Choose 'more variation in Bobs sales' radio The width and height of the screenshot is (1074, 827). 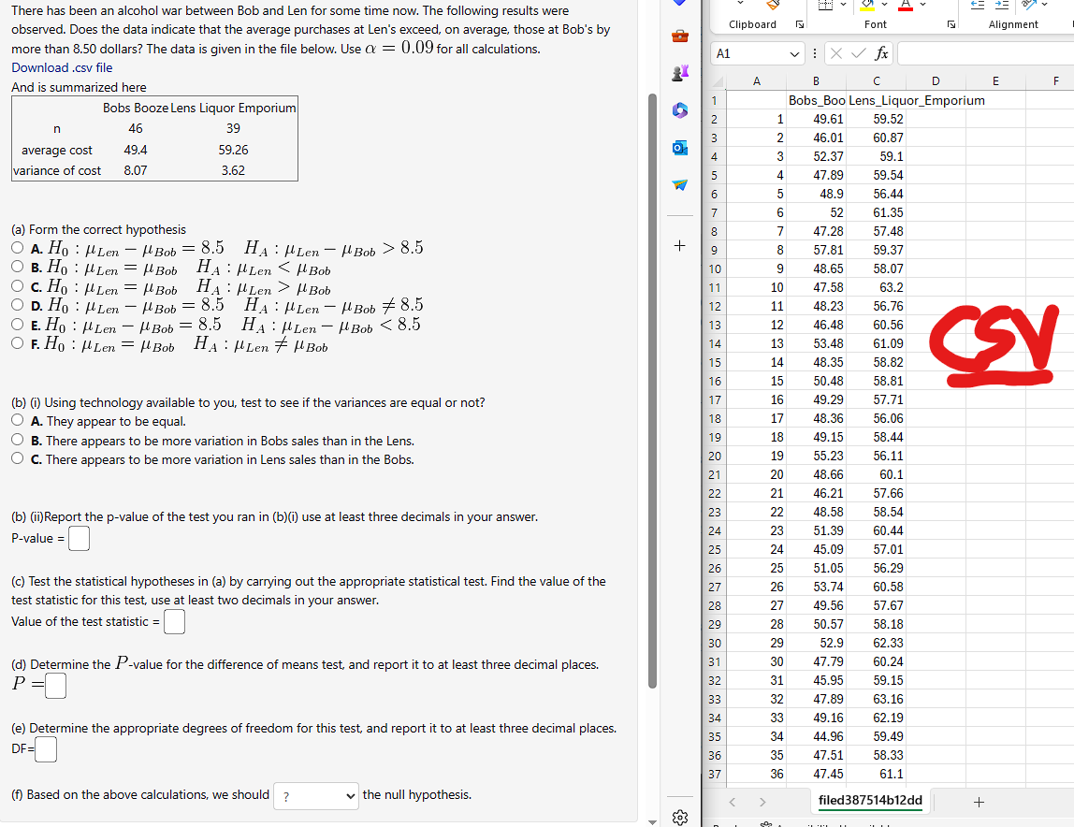[x=17, y=439]
